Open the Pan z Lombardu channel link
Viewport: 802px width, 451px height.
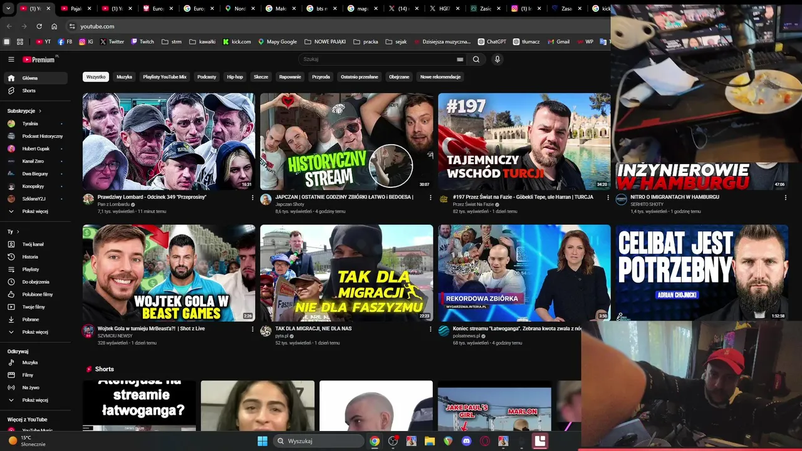[113, 204]
